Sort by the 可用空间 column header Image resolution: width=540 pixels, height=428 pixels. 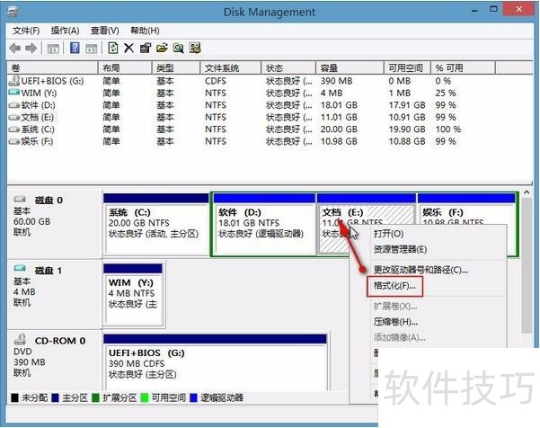click(407, 68)
